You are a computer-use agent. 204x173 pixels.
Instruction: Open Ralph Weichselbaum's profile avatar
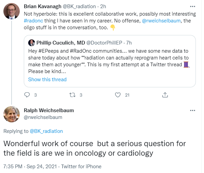point(11,114)
